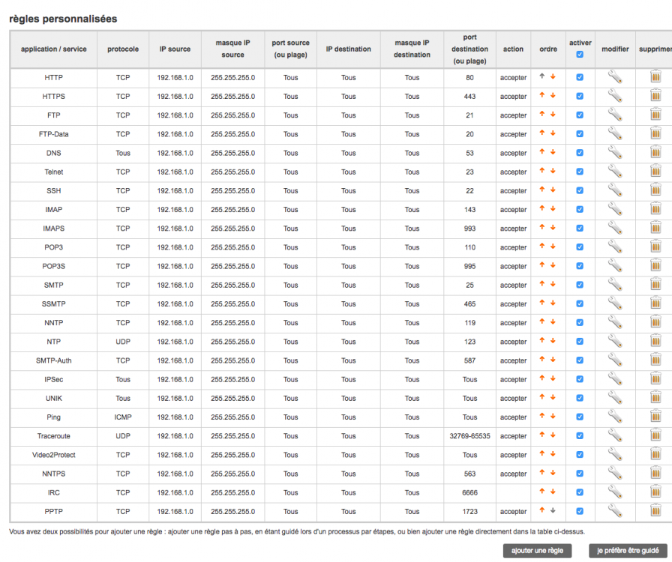
Task: Move the DNS rule up with orange arrow
Action: [x=542, y=152]
